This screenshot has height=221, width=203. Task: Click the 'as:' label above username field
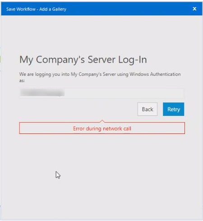click(x=22, y=81)
